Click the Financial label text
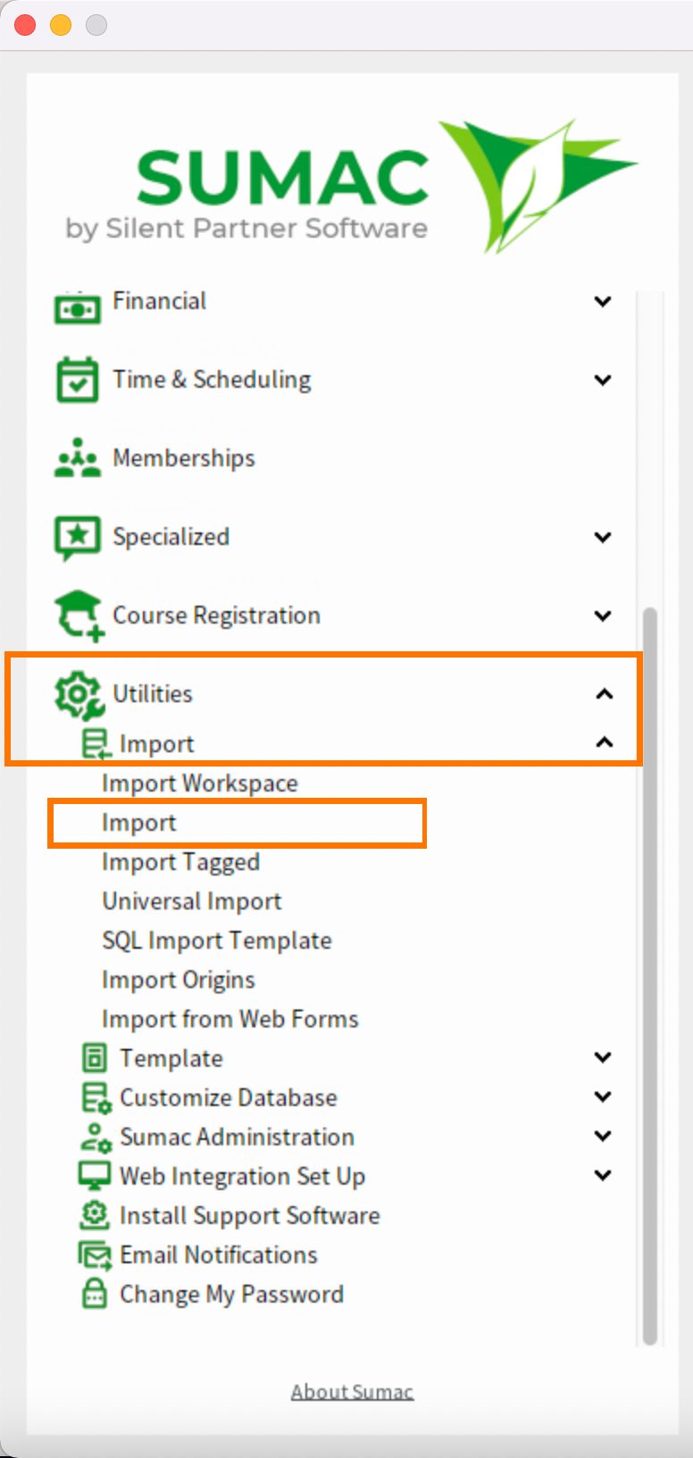This screenshot has height=1458, width=693. pos(160,301)
